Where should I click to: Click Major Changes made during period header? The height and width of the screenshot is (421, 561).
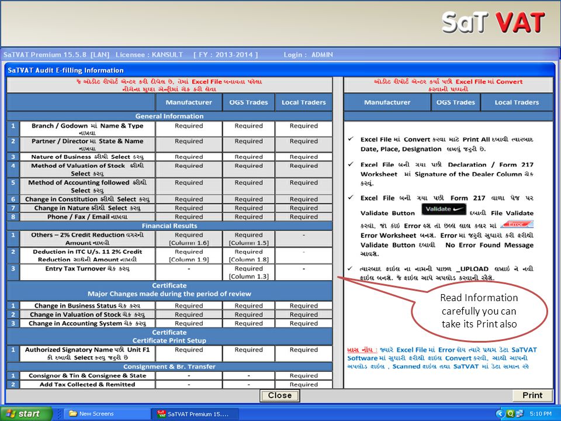[169, 294]
